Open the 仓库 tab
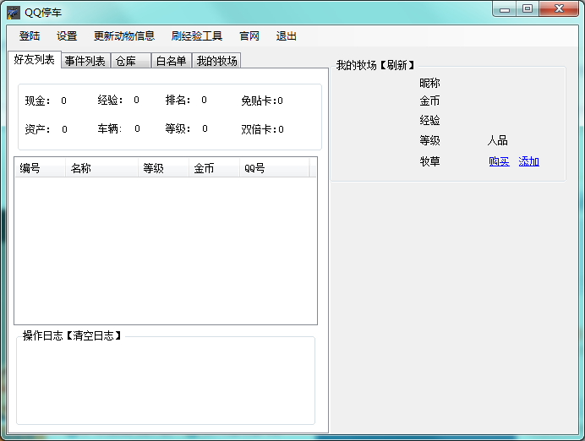The width and height of the screenshot is (585, 441). [126, 61]
